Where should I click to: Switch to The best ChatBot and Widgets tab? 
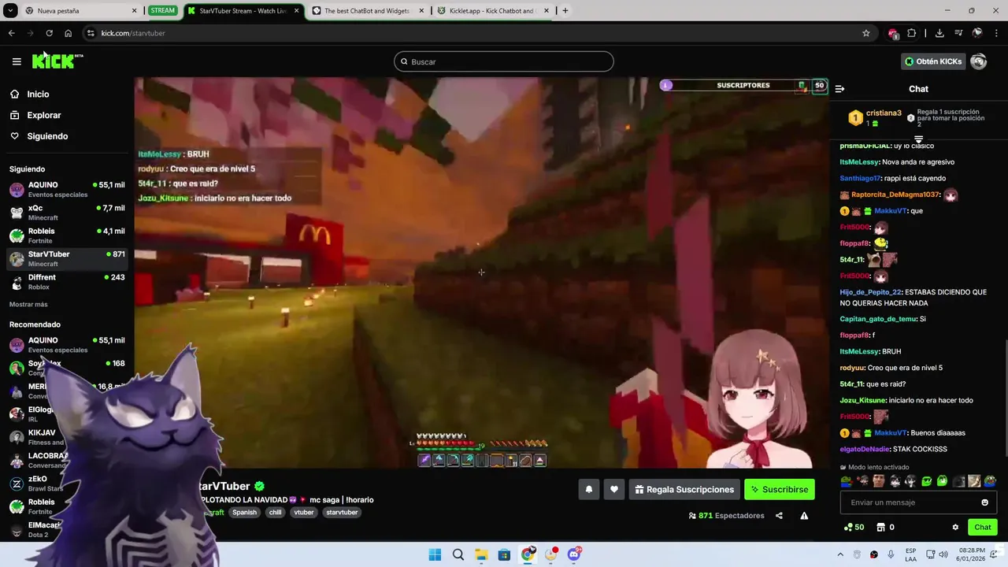[x=366, y=11]
